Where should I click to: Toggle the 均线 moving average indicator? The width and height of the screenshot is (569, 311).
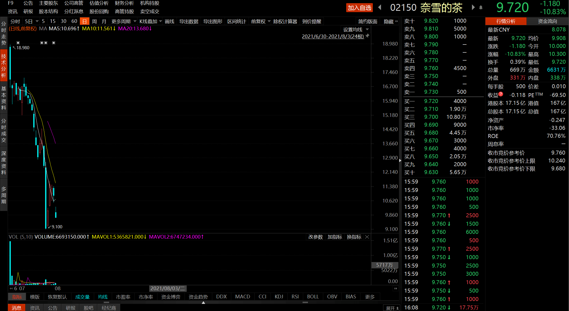click(x=103, y=297)
